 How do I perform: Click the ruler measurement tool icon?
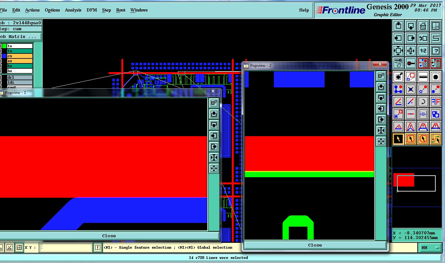point(423,77)
